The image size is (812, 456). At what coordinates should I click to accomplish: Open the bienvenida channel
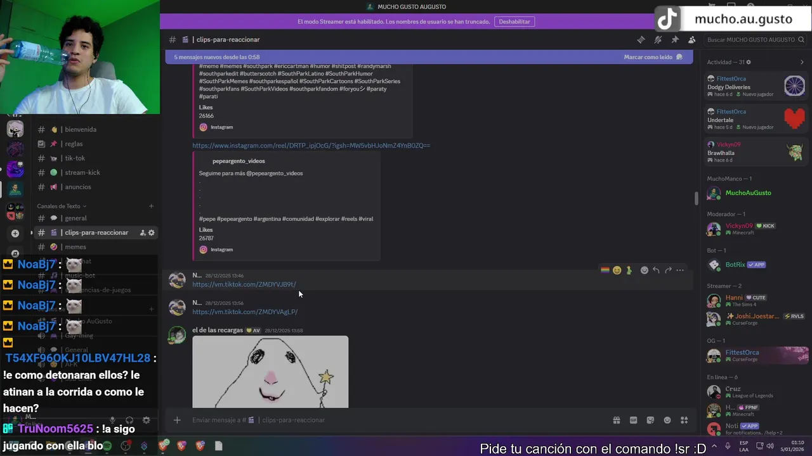96,129
